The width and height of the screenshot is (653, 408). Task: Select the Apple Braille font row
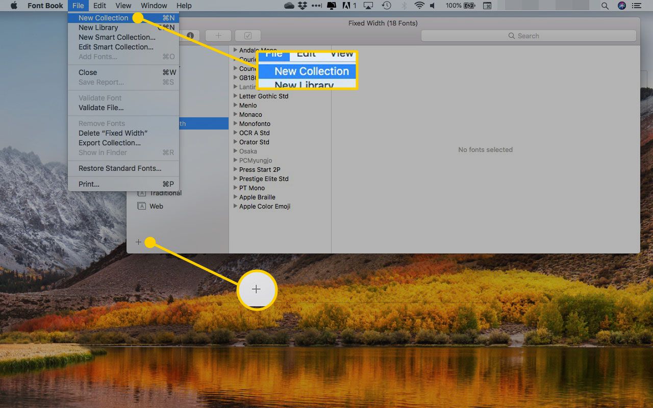coord(280,197)
